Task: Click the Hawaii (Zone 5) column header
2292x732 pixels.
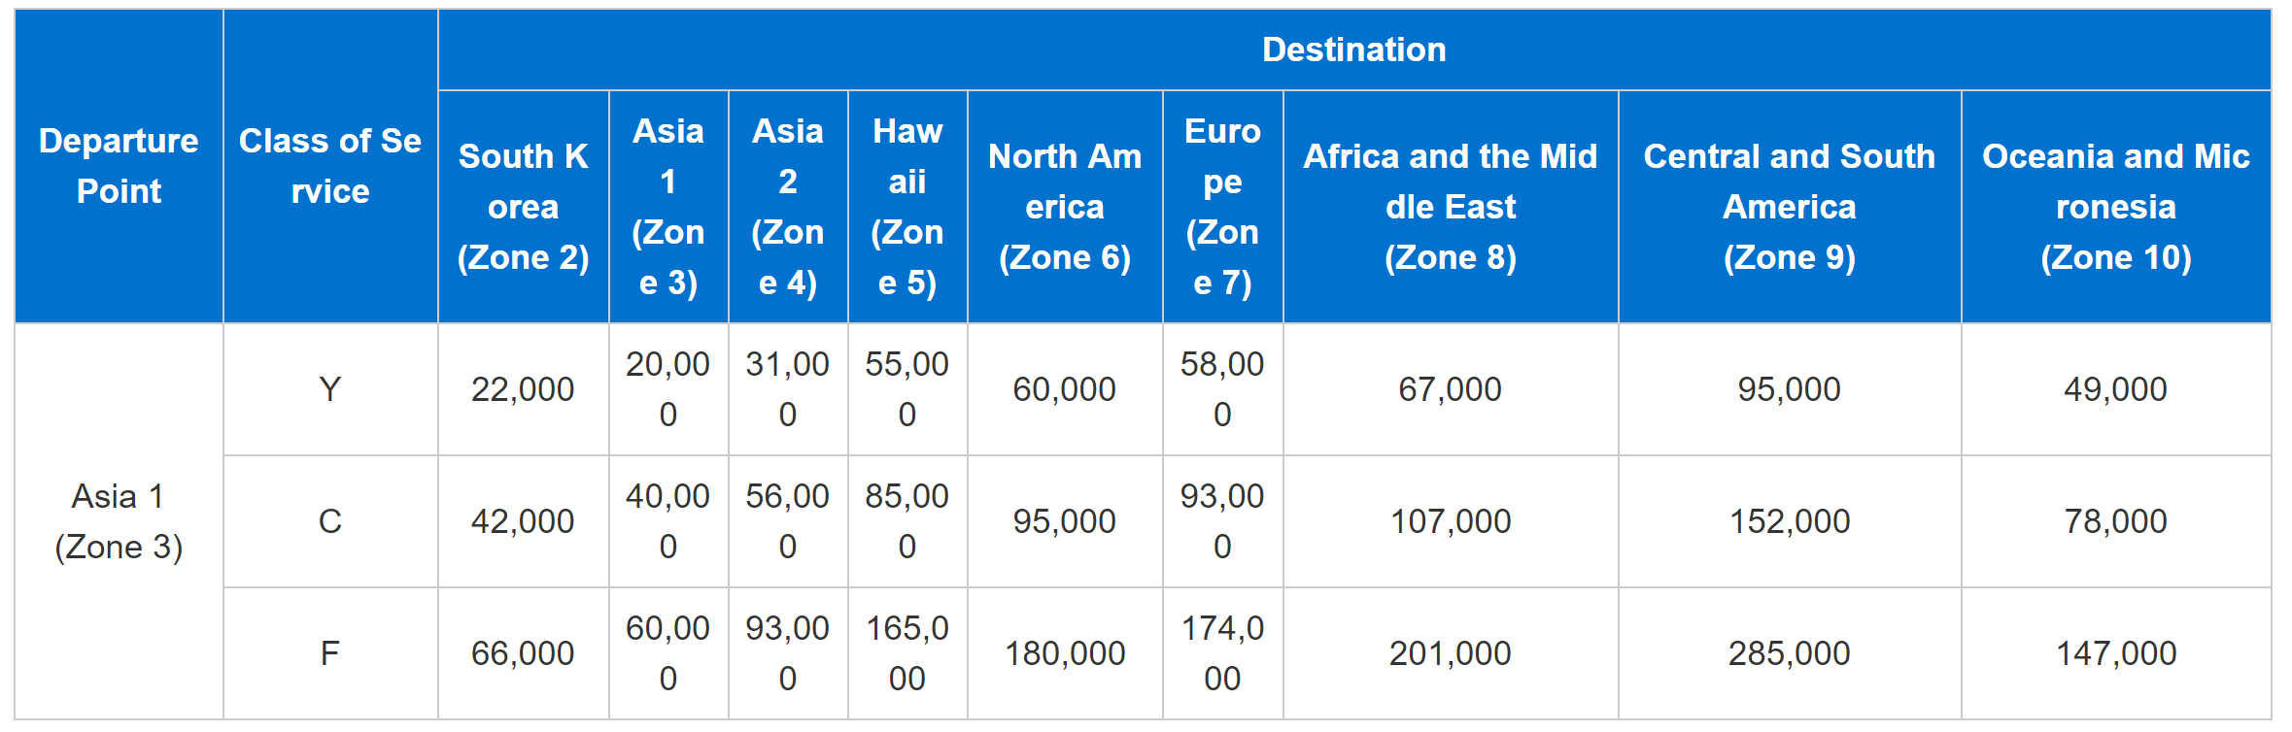Action: [x=907, y=207]
